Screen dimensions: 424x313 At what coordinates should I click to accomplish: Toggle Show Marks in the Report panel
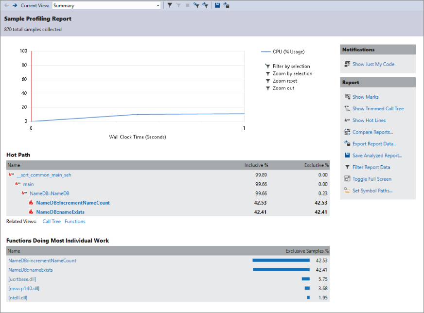pyautogui.click(x=365, y=97)
